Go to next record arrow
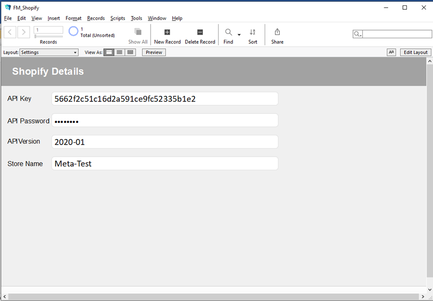The width and height of the screenshot is (433, 301). 24,32
